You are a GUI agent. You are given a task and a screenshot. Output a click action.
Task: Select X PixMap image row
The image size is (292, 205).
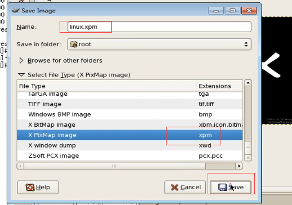(x=129, y=135)
